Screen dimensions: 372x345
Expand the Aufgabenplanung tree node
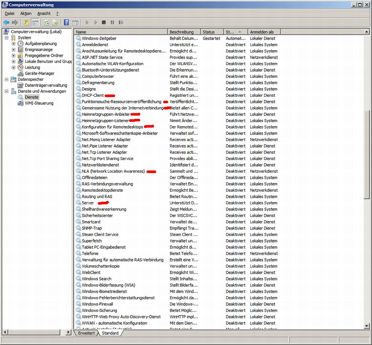(13, 44)
